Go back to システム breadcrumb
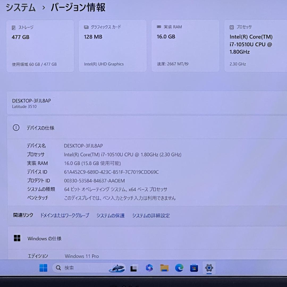This screenshot has height=287, width=287. pos(20,8)
